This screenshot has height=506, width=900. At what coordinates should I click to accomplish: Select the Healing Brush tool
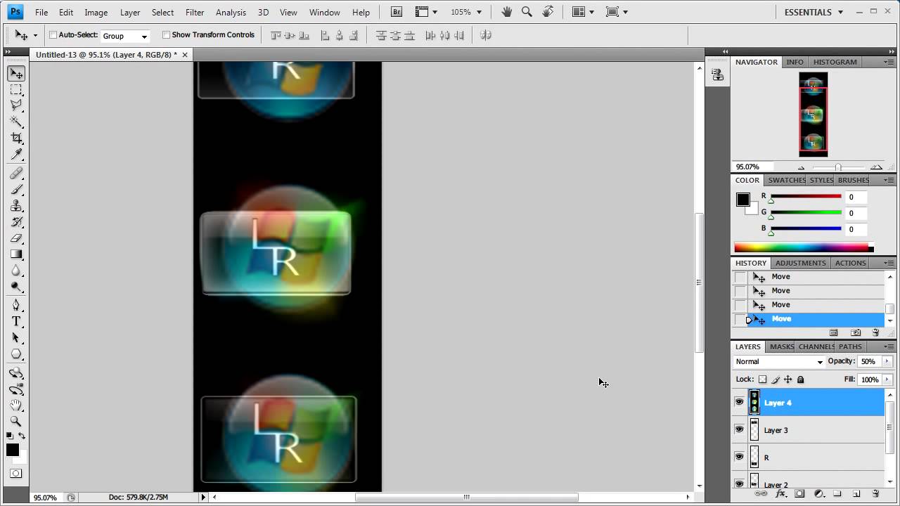coord(16,173)
